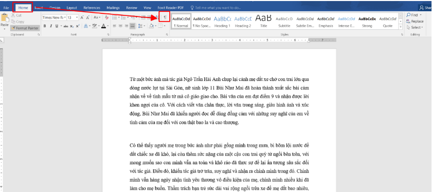Increase font size with Grow Font
The image size is (432, 192).
(x=82, y=18)
